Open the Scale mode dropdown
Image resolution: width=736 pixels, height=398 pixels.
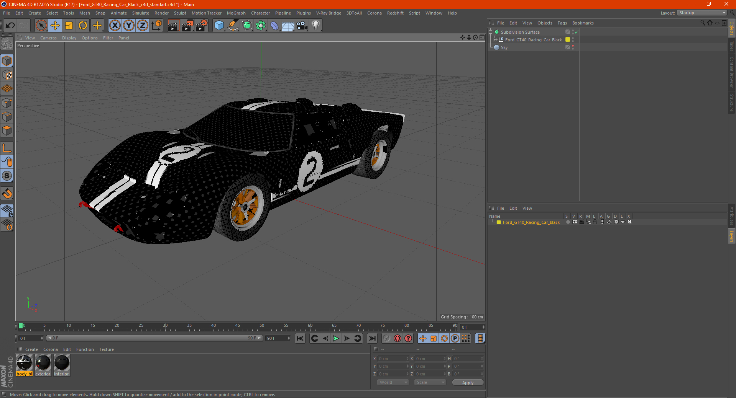[430, 382]
